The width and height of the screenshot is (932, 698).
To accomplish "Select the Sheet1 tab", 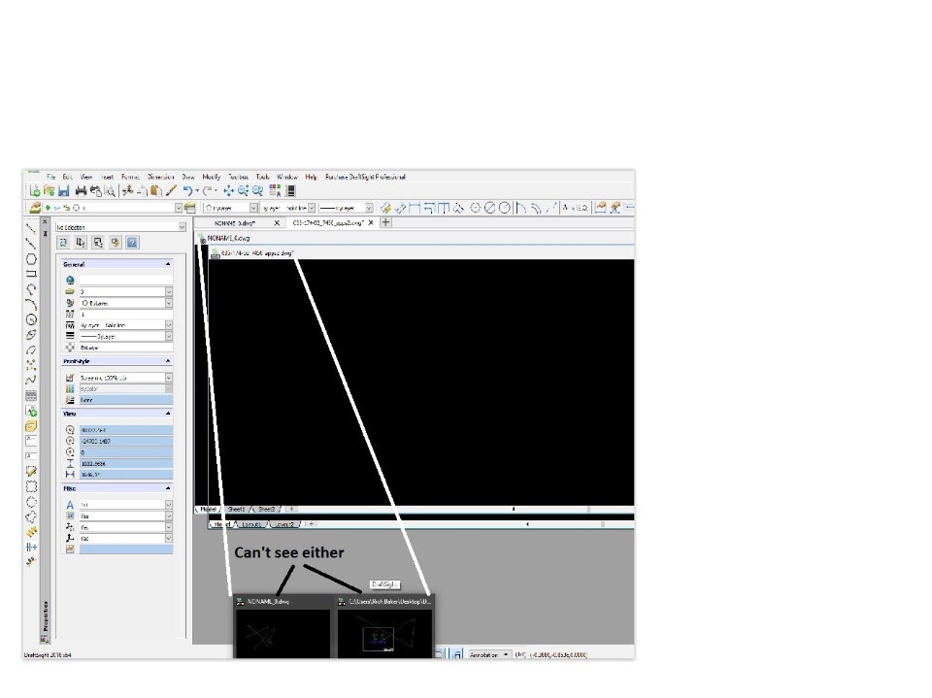I will point(236,509).
